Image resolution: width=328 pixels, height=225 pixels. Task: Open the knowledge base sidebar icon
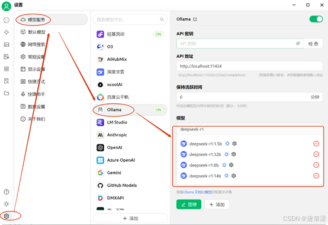tap(7, 81)
